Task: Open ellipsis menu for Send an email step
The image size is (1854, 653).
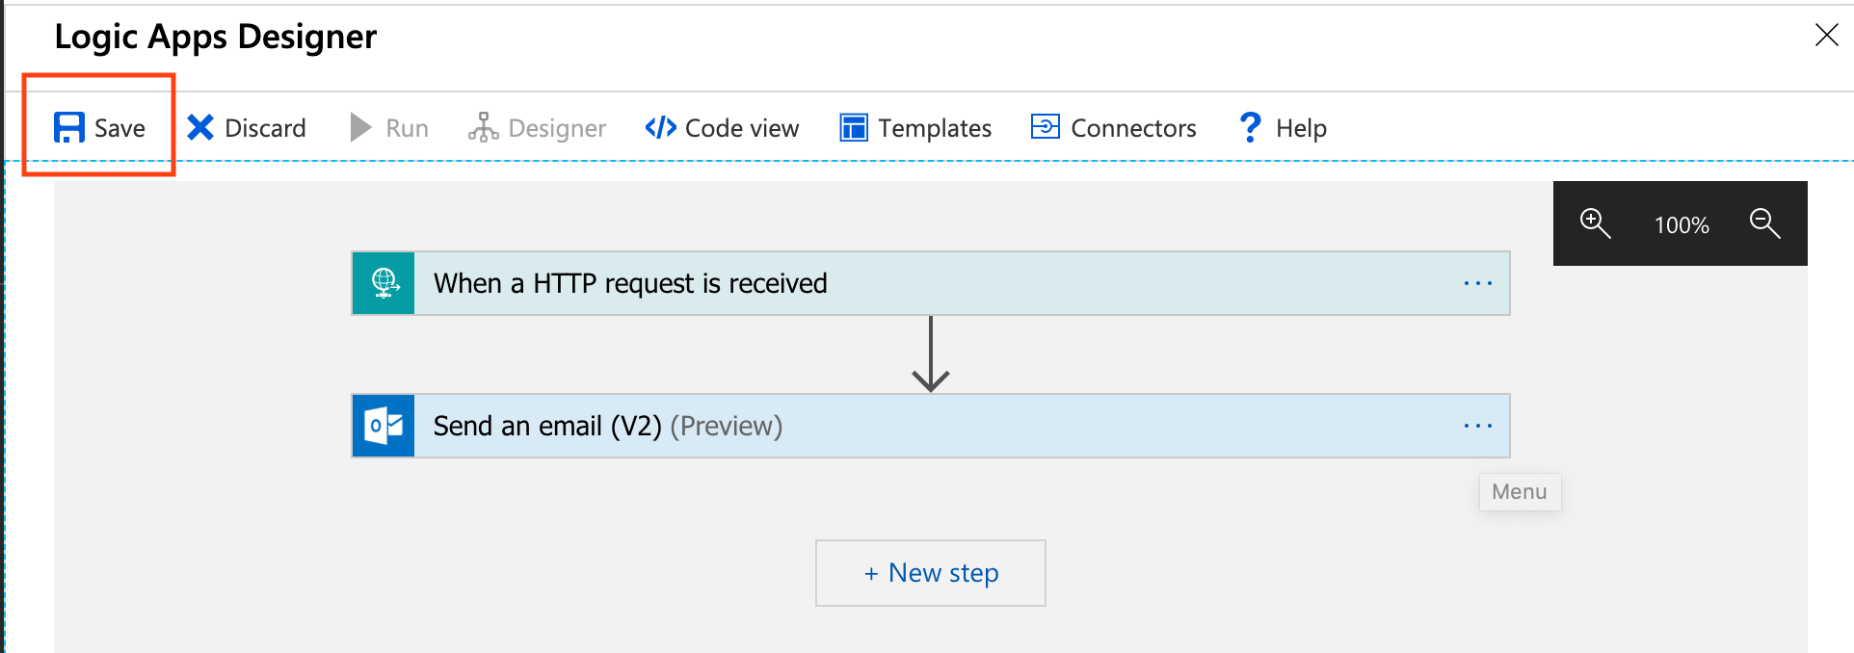Action: [x=1477, y=426]
